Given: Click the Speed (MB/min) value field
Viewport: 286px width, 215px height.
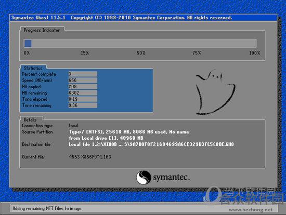Looking at the screenshot, I should (x=83, y=80).
